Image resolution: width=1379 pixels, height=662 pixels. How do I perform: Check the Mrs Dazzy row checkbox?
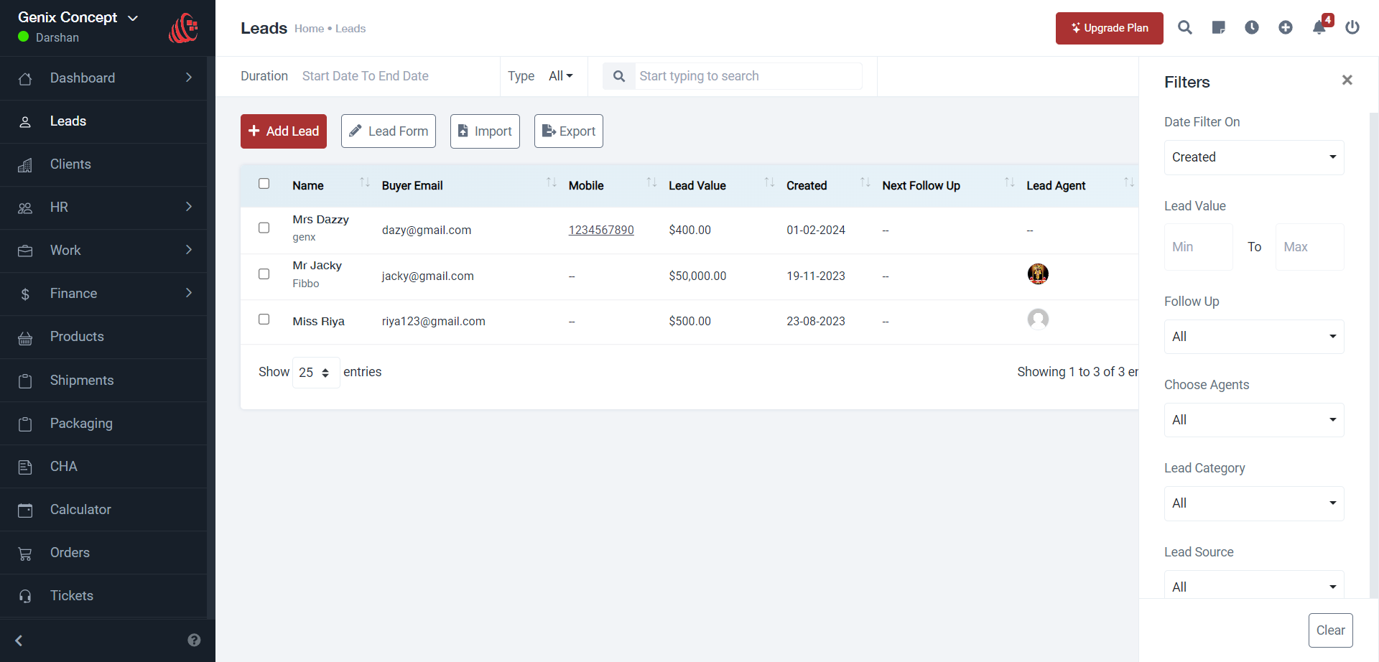click(264, 228)
